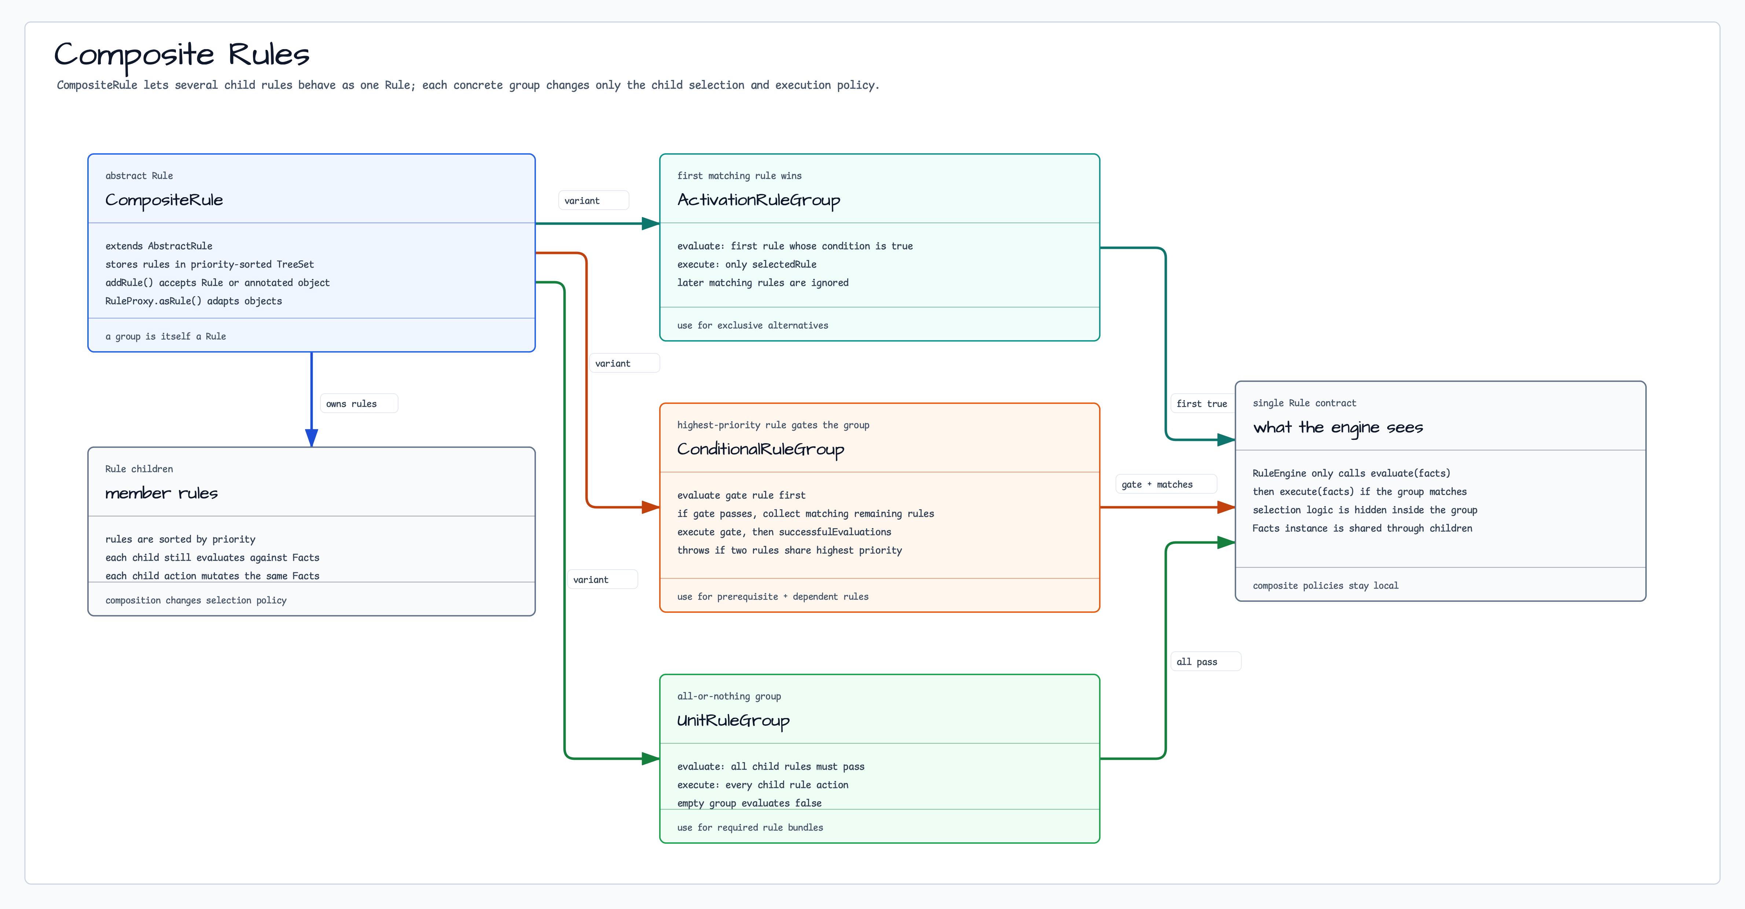Click 'a group is itself a Rule' footer
Image resolution: width=1745 pixels, height=909 pixels.
165,336
